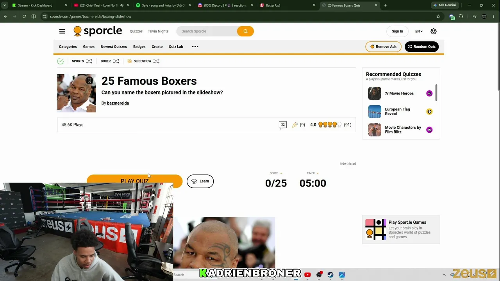500x281 pixels.
Task: Show hidden system tray icons
Action: pyautogui.click(x=444, y=275)
